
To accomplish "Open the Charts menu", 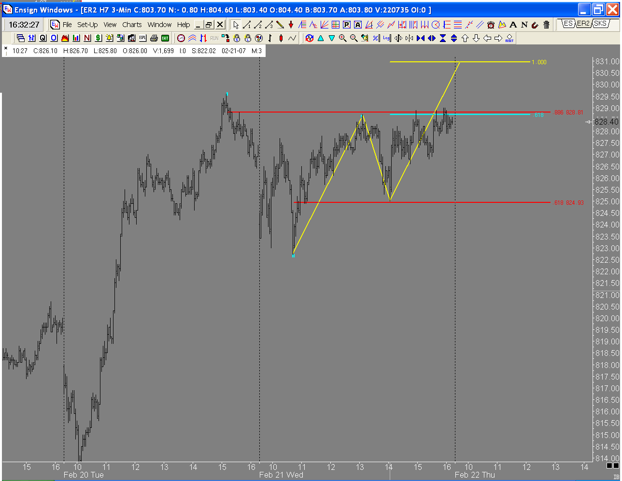I will point(132,25).
